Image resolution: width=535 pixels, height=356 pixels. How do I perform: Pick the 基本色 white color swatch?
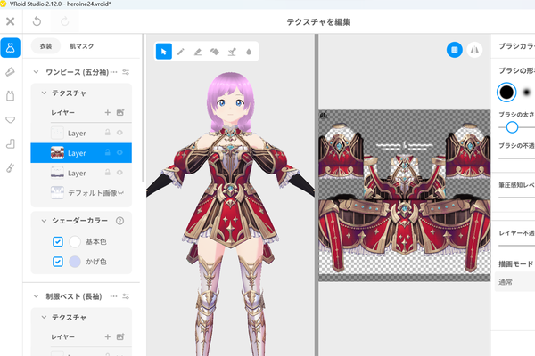coord(75,241)
